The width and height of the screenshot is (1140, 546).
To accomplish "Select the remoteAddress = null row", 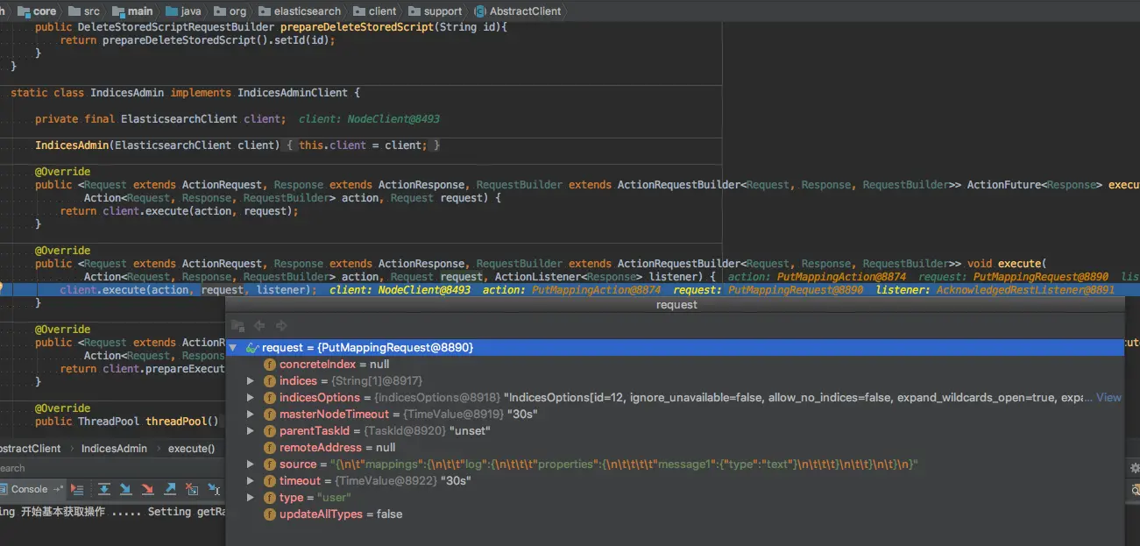I will (x=675, y=448).
